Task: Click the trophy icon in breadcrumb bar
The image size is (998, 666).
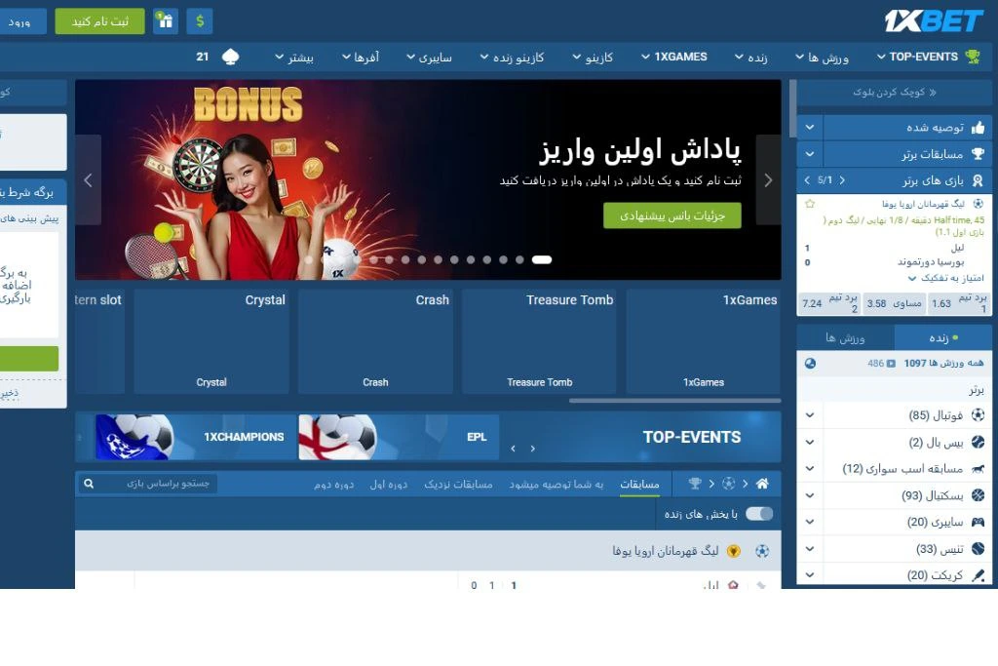Action: pyautogui.click(x=695, y=484)
